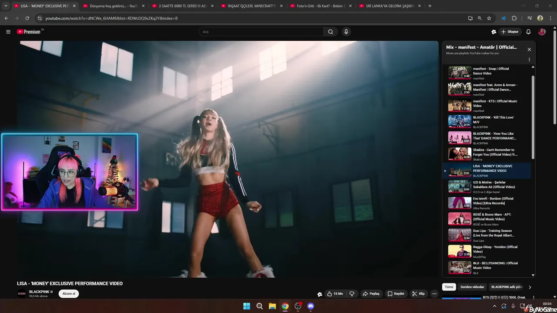Open options for BTS IDOL video
The height and width of the screenshot is (313, 557).
pyautogui.click(x=534, y=298)
